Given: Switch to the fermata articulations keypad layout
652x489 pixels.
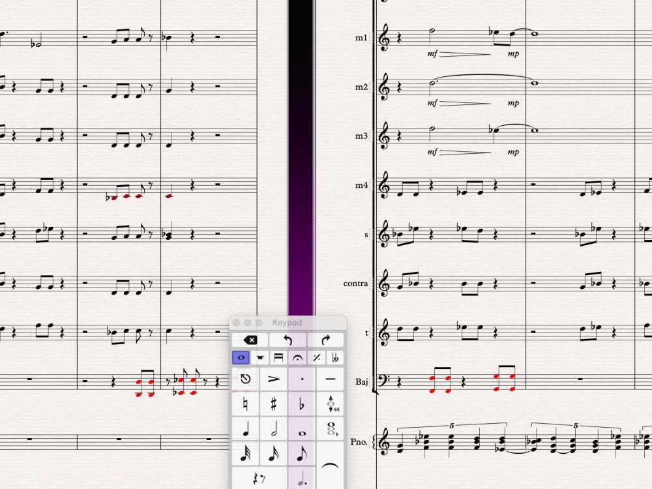Looking at the screenshot, I should (x=297, y=357).
